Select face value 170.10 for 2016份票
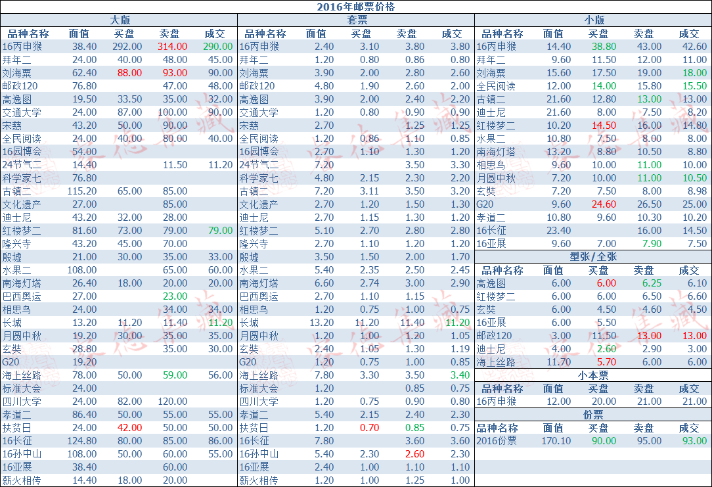The width and height of the screenshot is (712, 487). click(x=556, y=441)
